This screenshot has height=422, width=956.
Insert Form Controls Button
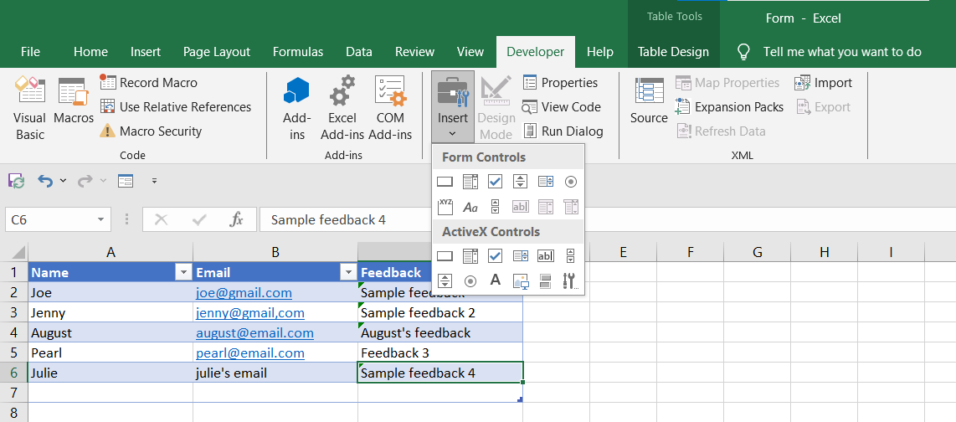[445, 182]
